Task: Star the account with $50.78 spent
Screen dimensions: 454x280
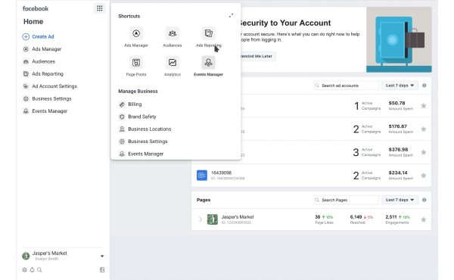Action: [x=423, y=106]
